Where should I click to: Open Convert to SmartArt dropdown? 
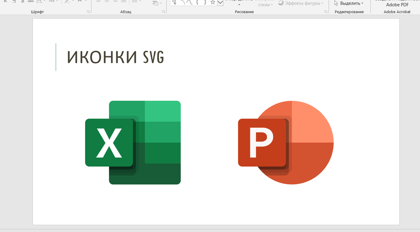[x=157, y=3]
